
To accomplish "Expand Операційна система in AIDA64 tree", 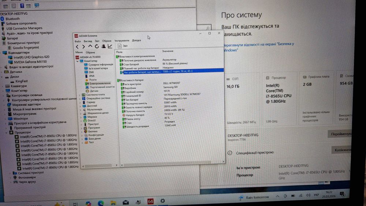I will tap(80, 99).
